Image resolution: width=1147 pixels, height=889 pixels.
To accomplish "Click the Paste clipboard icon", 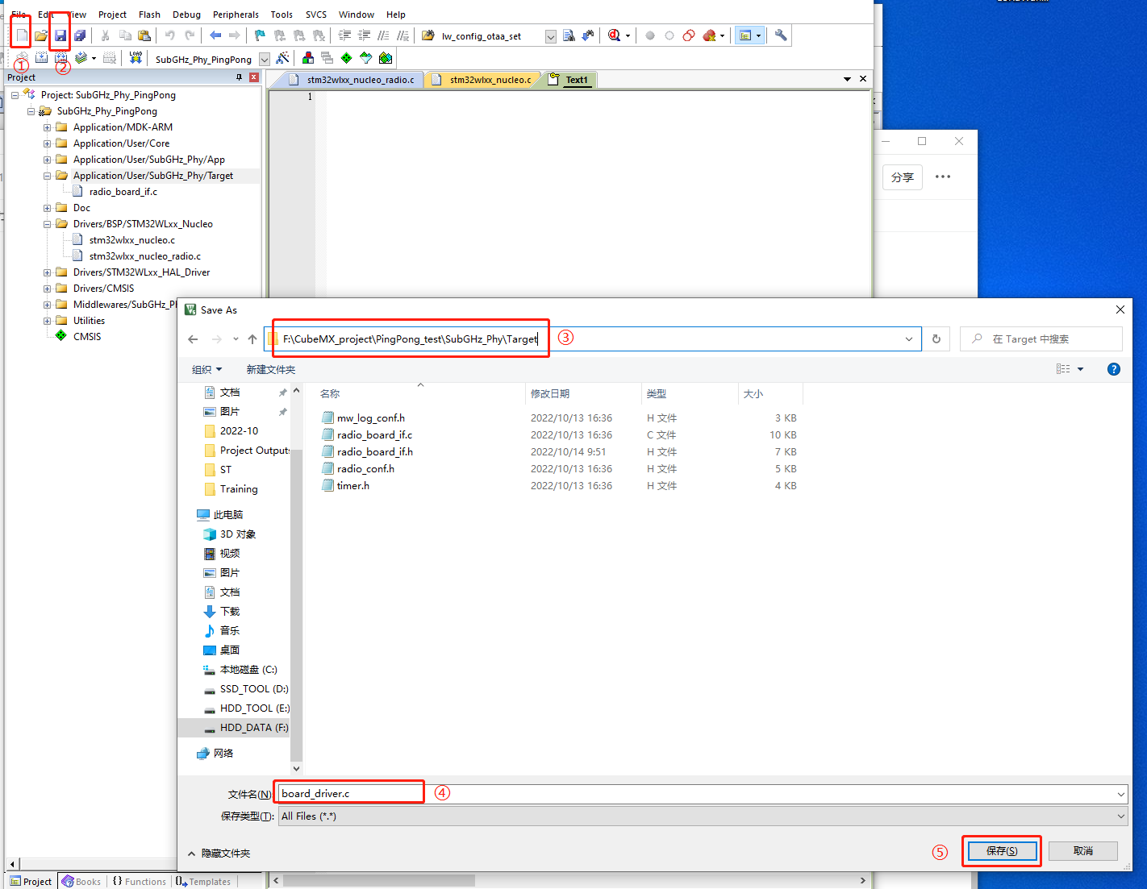I will pos(144,35).
